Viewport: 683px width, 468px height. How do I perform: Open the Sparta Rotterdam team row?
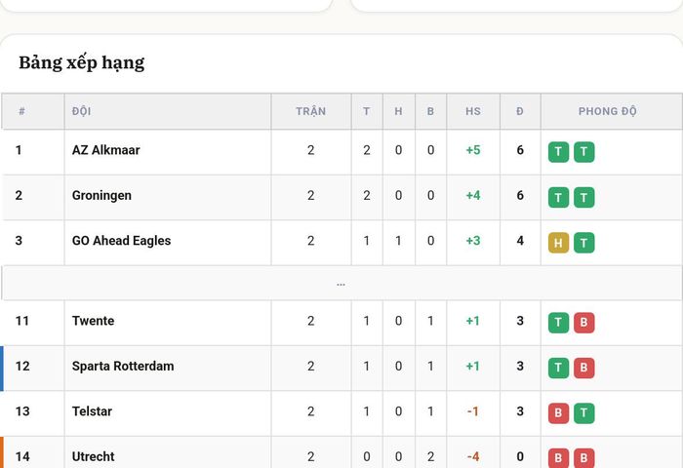[x=341, y=368]
